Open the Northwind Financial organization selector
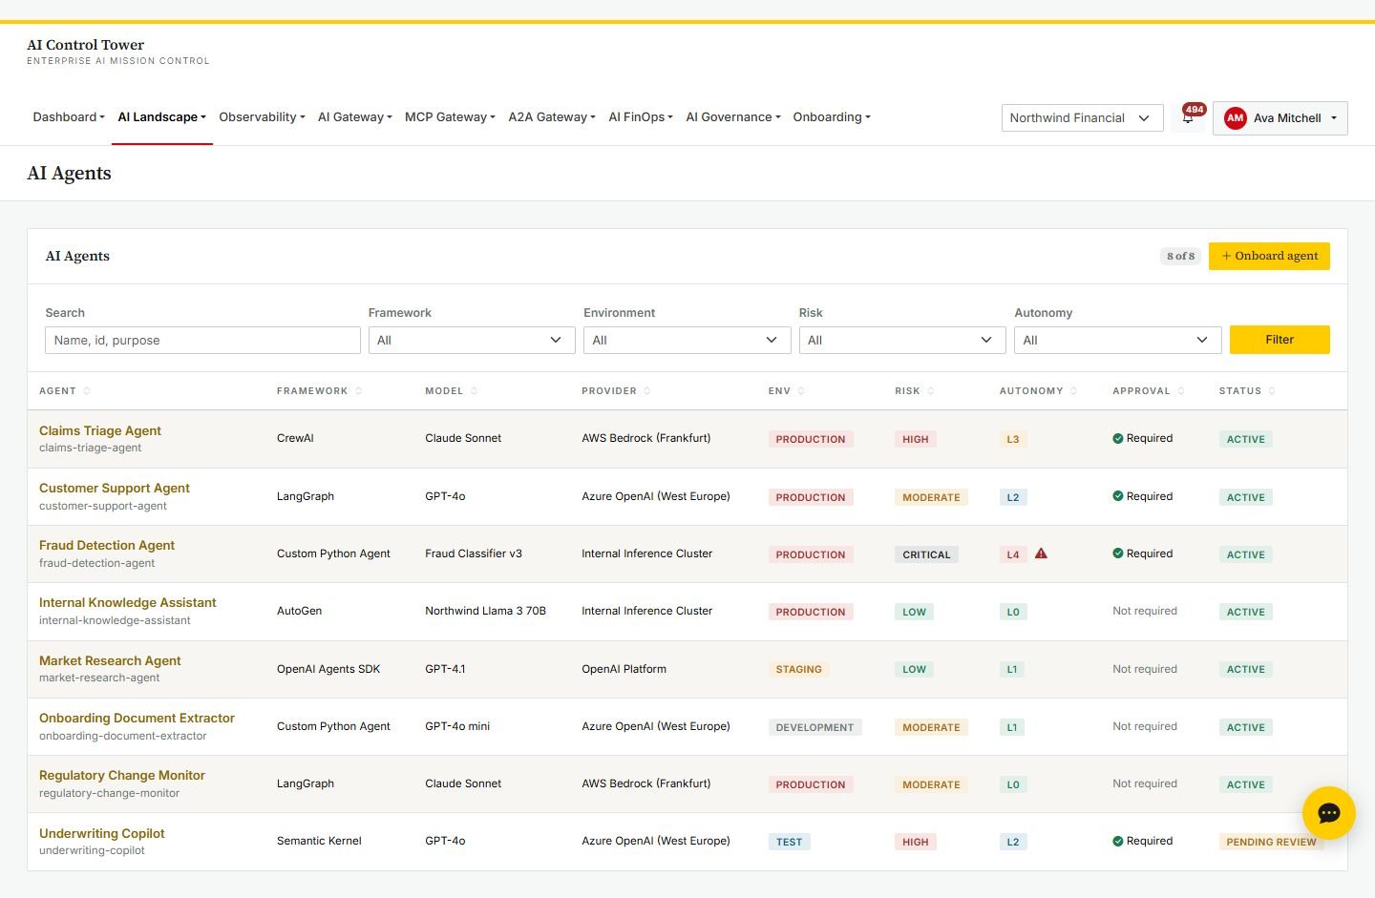Screen dimensions: 1375x898 (x=1082, y=118)
